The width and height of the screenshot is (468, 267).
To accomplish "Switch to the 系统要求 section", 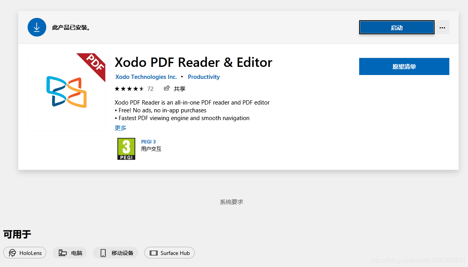I will tap(232, 202).
